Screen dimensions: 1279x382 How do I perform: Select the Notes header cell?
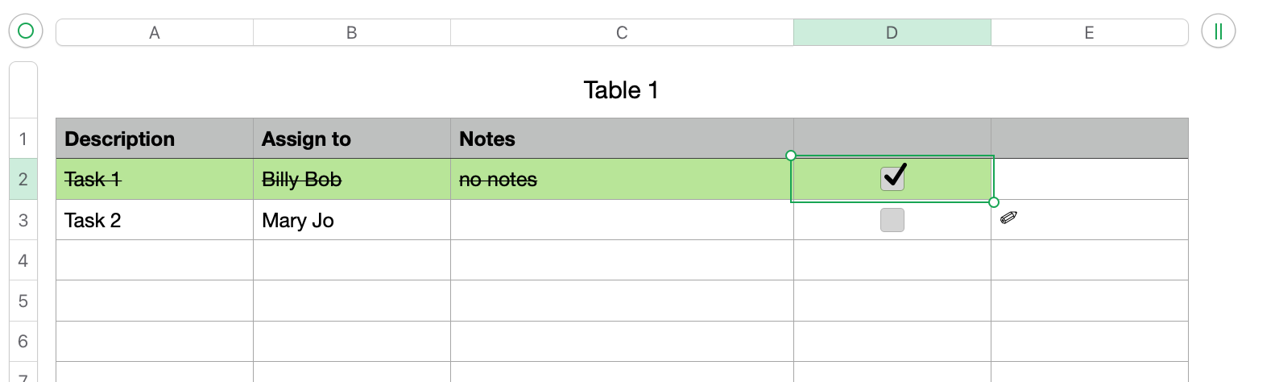coord(621,139)
